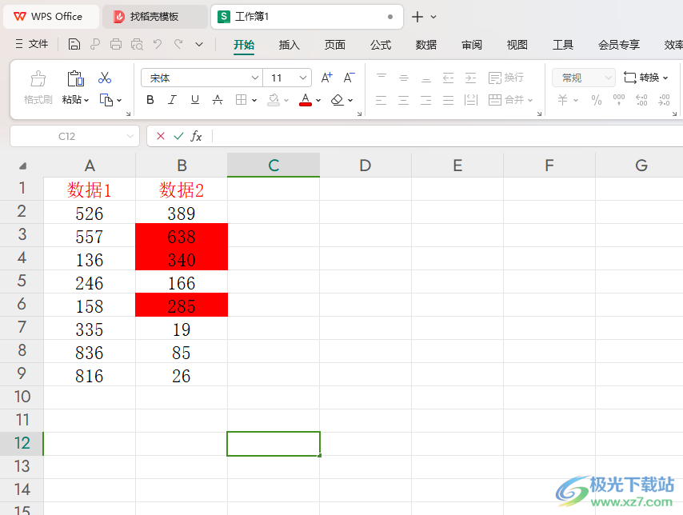Toggle Bold formatting

[150, 100]
